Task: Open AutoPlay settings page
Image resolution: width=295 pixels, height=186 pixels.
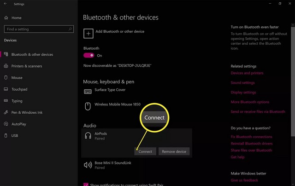Action: (x=19, y=124)
